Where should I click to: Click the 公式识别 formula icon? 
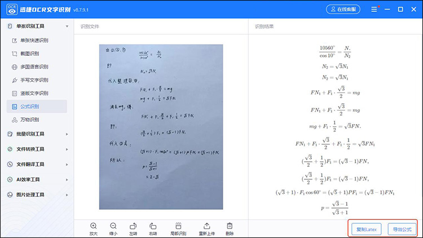15,107
